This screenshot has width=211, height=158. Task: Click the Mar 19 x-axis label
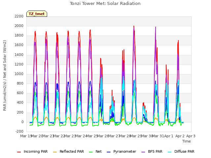26,136
